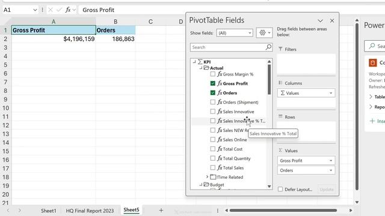Click the previous sheet navigation arrow
Viewport: 385px width, 216px height.
8,210
